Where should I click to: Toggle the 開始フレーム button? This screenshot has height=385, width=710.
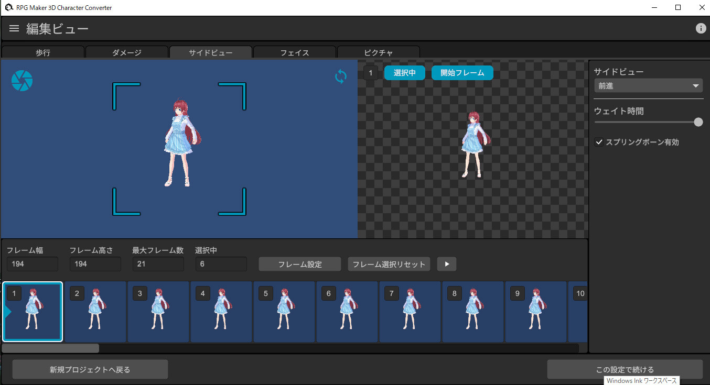(x=462, y=73)
